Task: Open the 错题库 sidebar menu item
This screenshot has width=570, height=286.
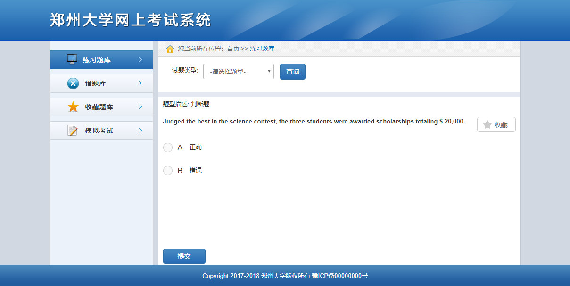Action: pyautogui.click(x=96, y=83)
